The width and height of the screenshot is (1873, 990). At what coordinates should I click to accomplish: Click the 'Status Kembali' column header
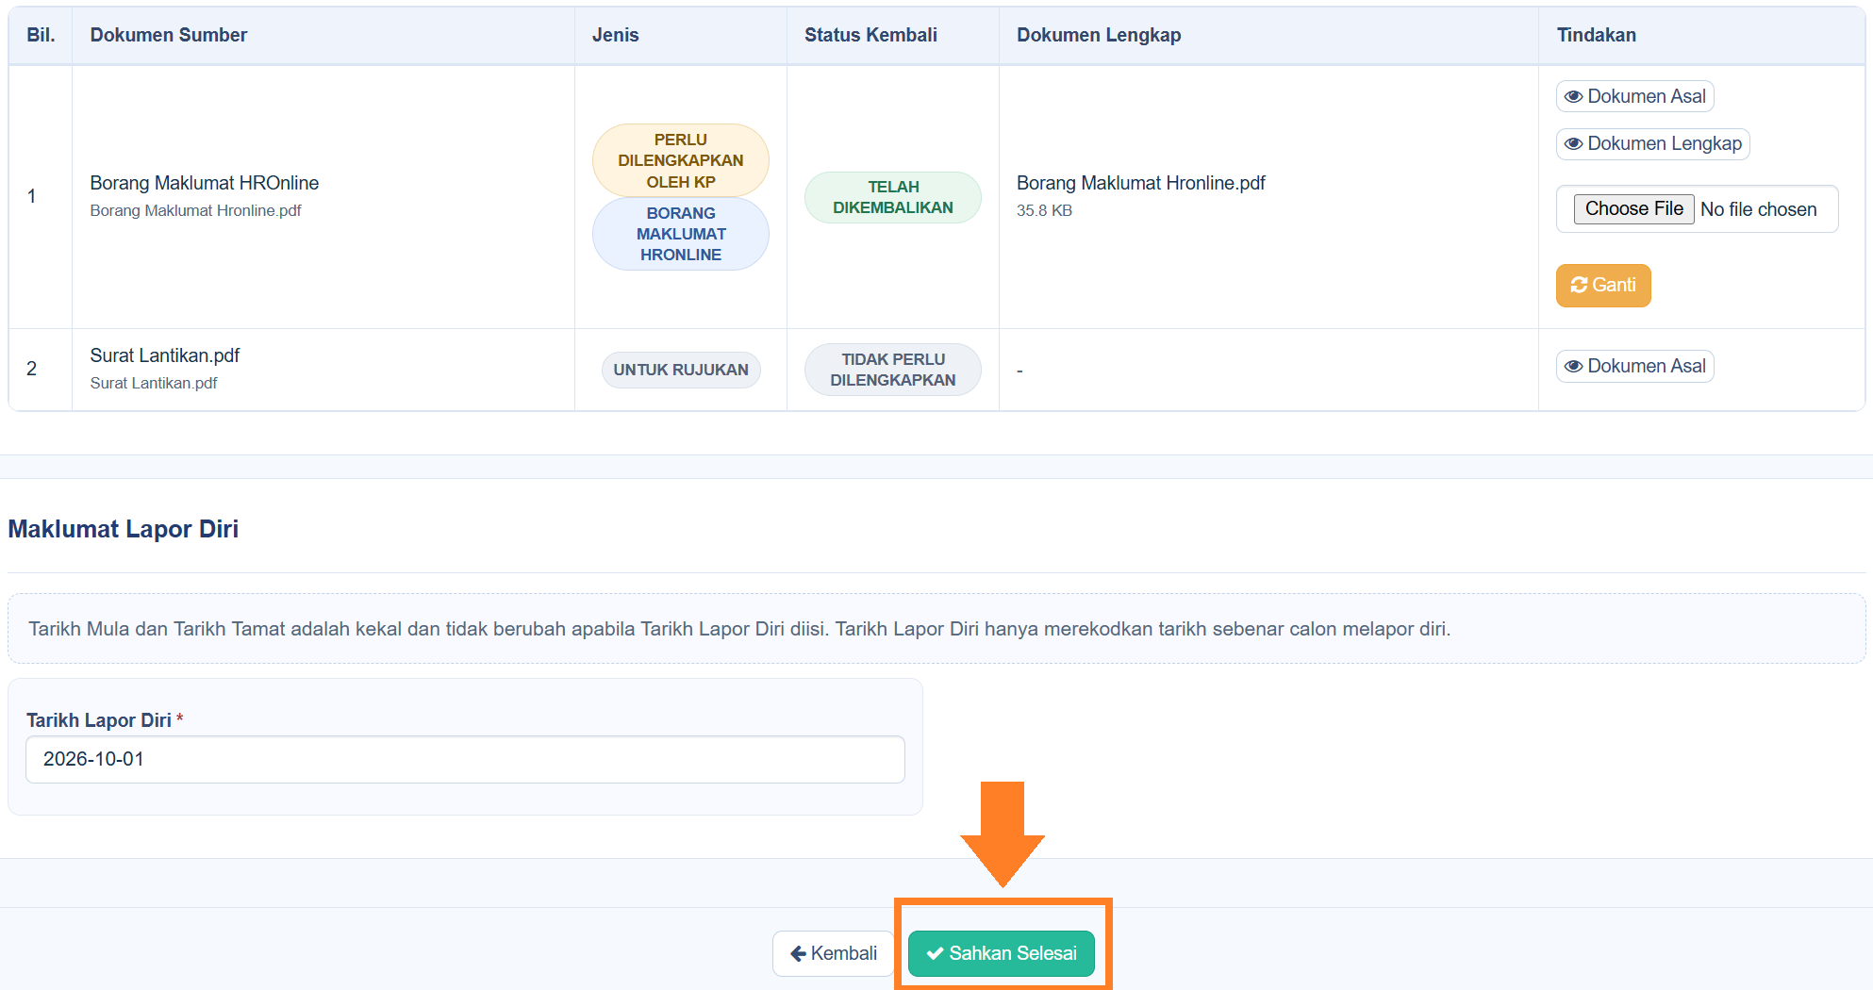870,35
